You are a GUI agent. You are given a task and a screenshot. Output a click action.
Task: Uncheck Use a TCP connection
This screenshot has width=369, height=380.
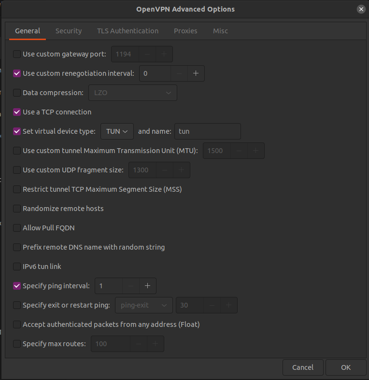(17, 112)
